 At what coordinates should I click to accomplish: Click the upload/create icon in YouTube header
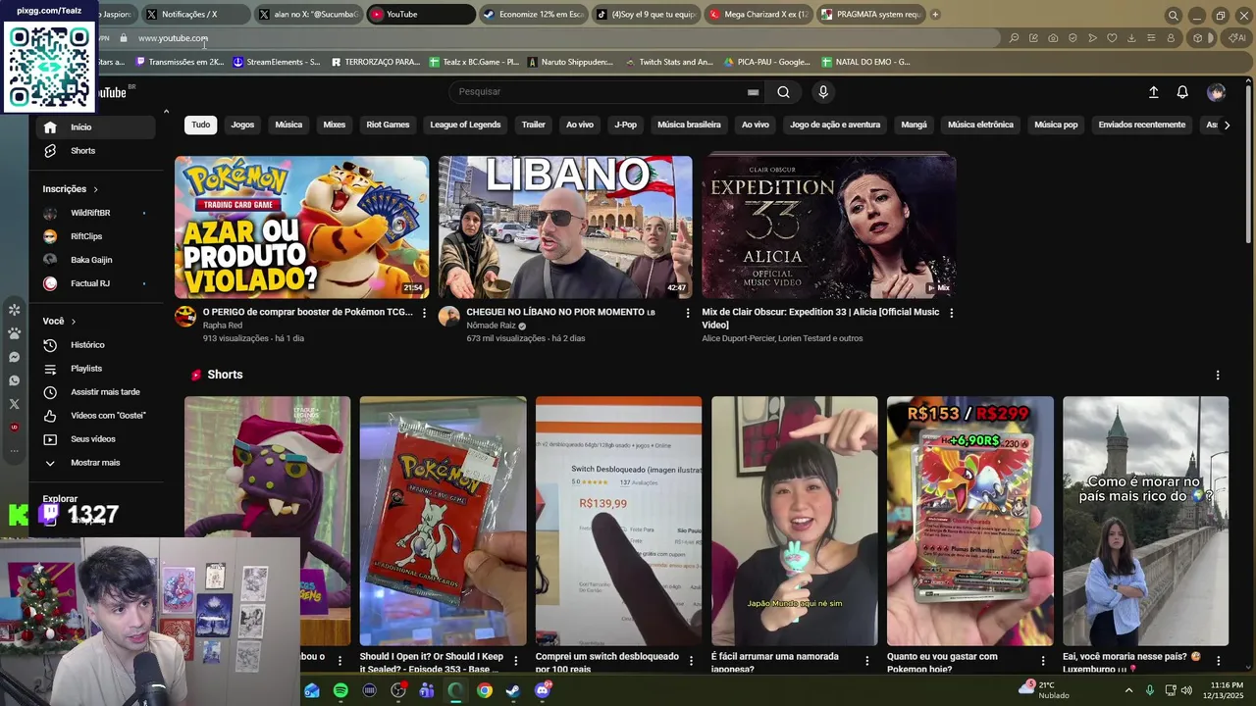pyautogui.click(x=1154, y=92)
